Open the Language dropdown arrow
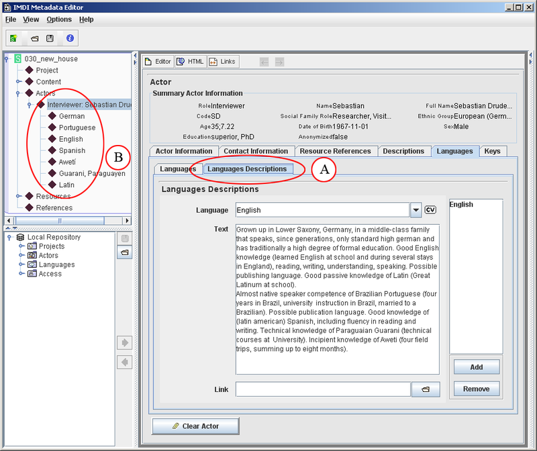The image size is (537, 451). (x=416, y=211)
